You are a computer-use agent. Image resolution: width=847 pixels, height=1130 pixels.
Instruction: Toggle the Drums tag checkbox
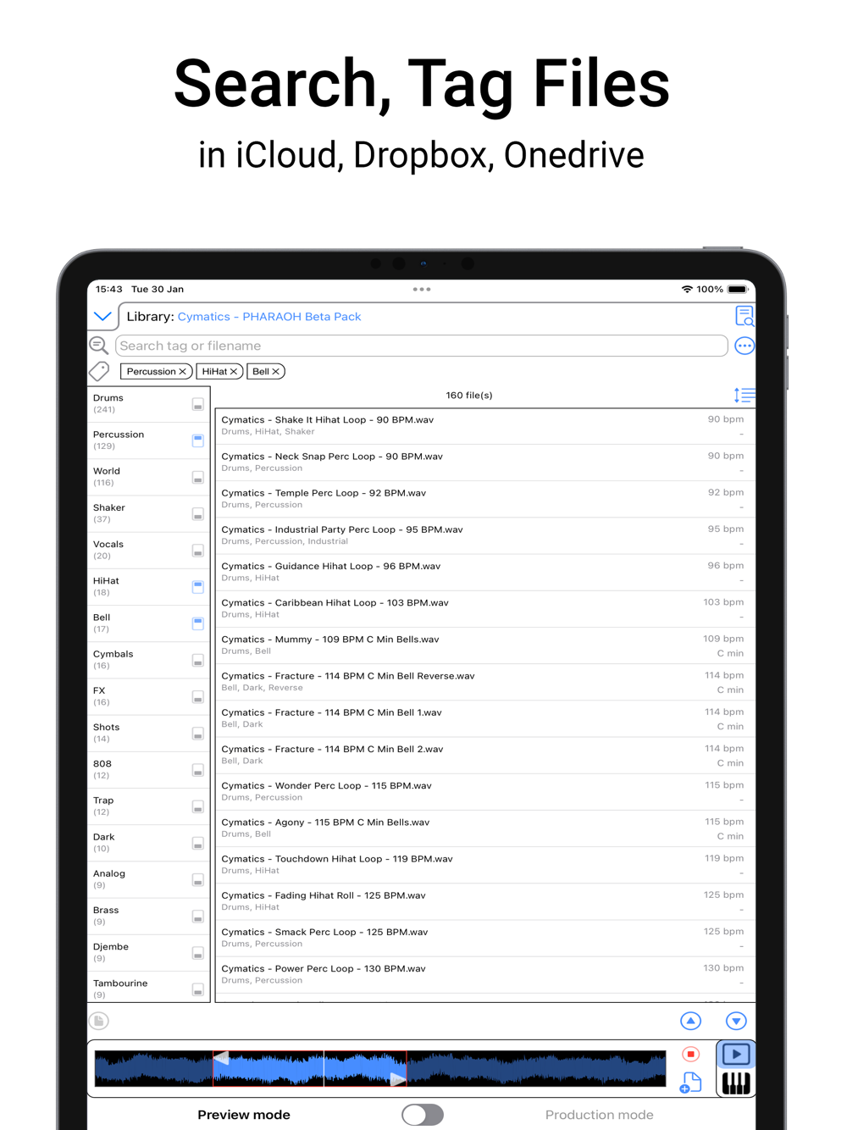click(x=197, y=404)
